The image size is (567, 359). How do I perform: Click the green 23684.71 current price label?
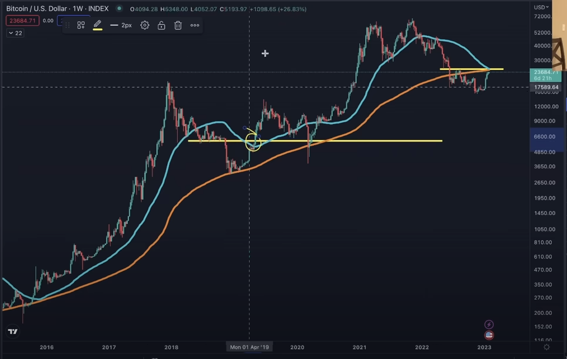545,75
